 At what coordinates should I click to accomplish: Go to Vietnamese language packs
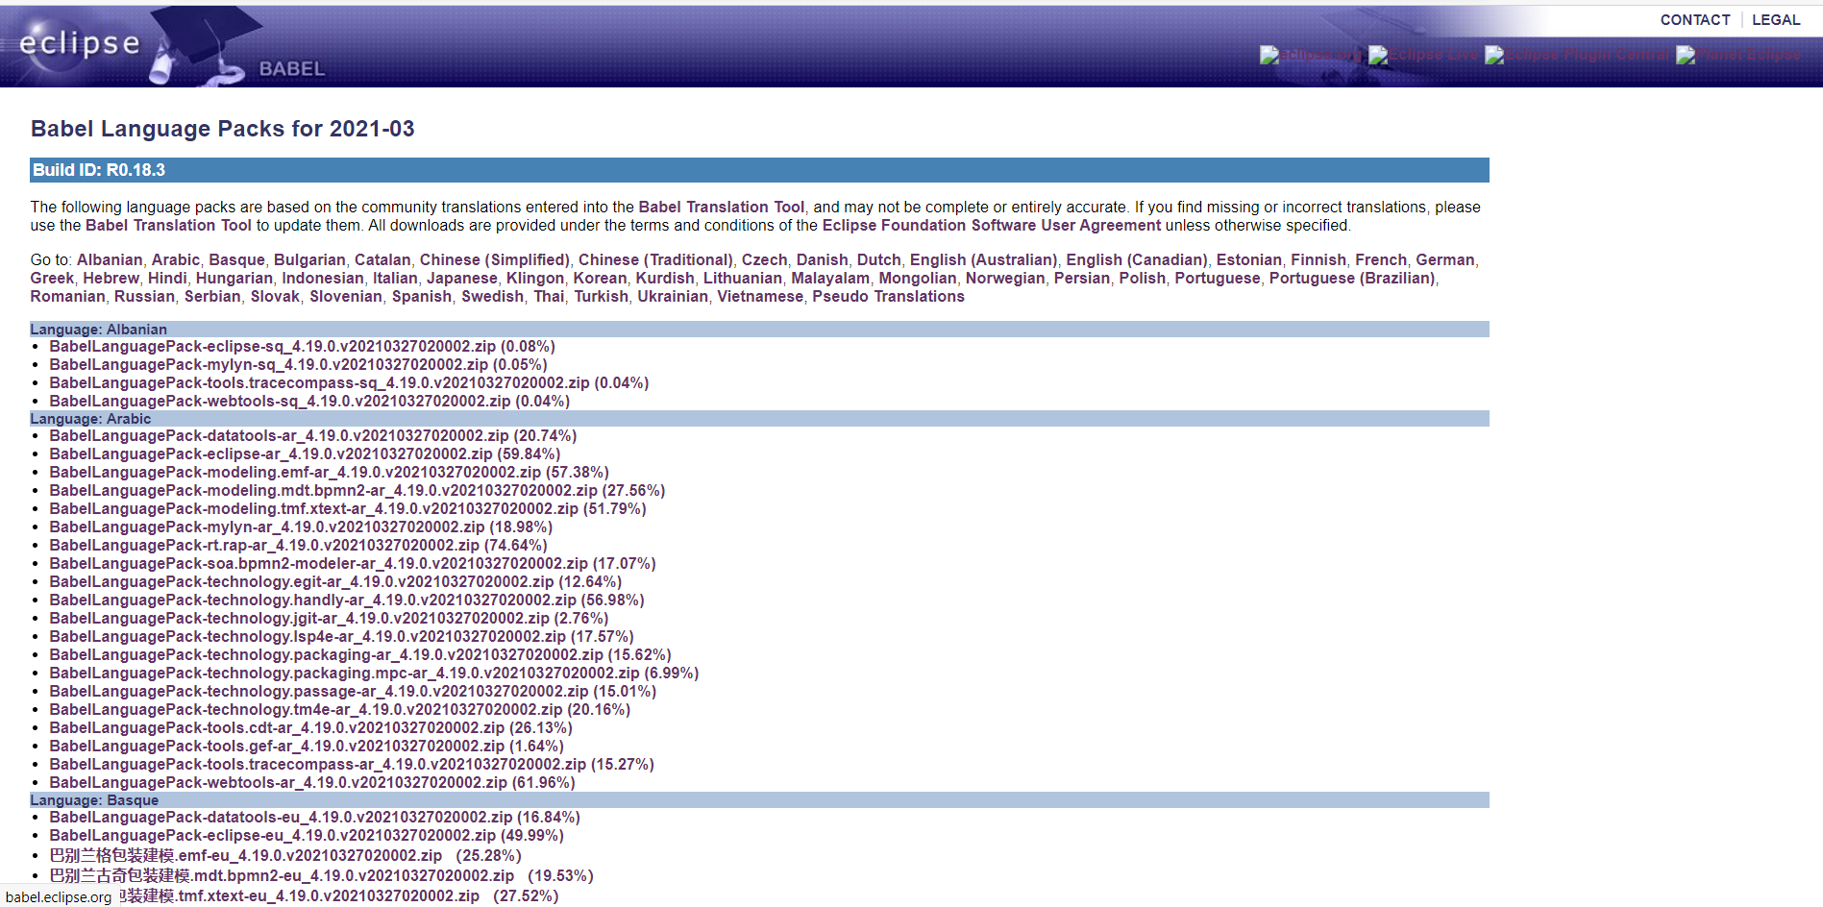pyautogui.click(x=760, y=297)
